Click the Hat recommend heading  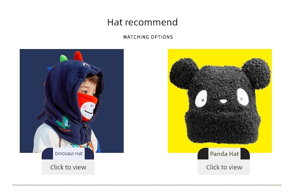tap(142, 22)
